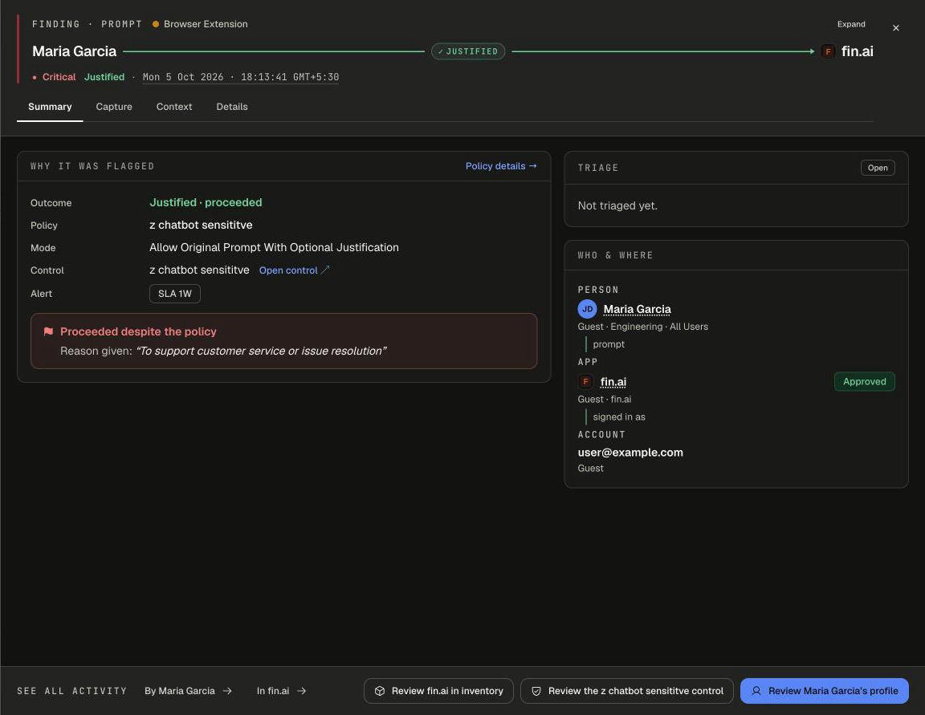The width and height of the screenshot is (925, 715).
Task: Click the external arrow beside Open control
Action: tap(325, 270)
